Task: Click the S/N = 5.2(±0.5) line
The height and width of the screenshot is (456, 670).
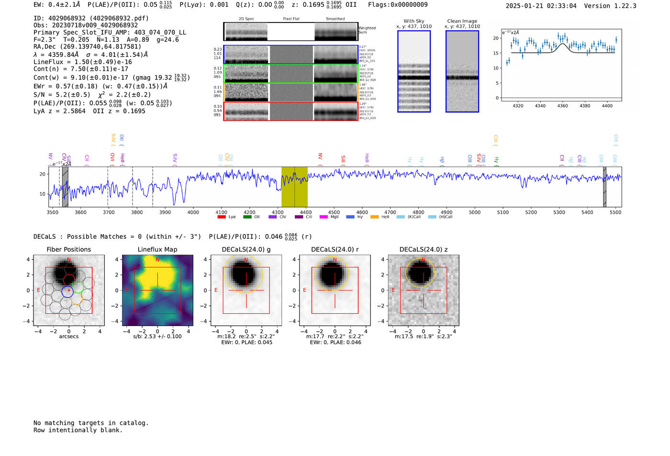Action: (x=62, y=95)
